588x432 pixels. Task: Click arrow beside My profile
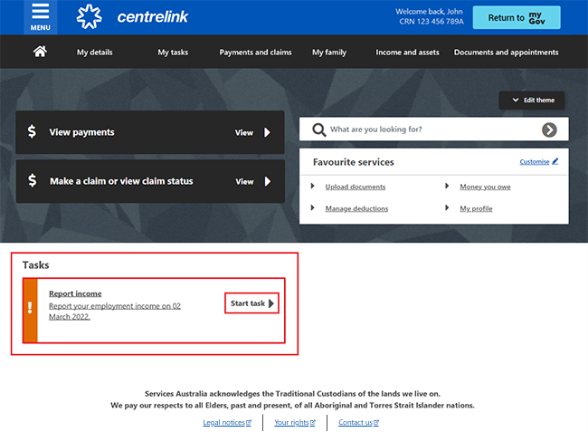pos(447,207)
